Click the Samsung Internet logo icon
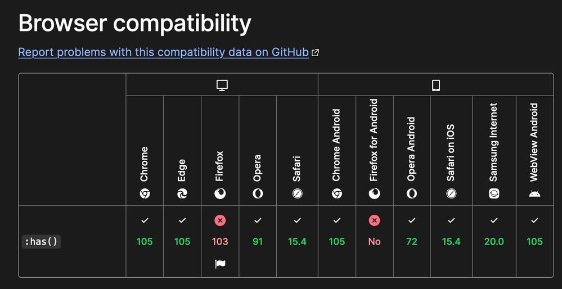This screenshot has height=289, width=562. [494, 194]
